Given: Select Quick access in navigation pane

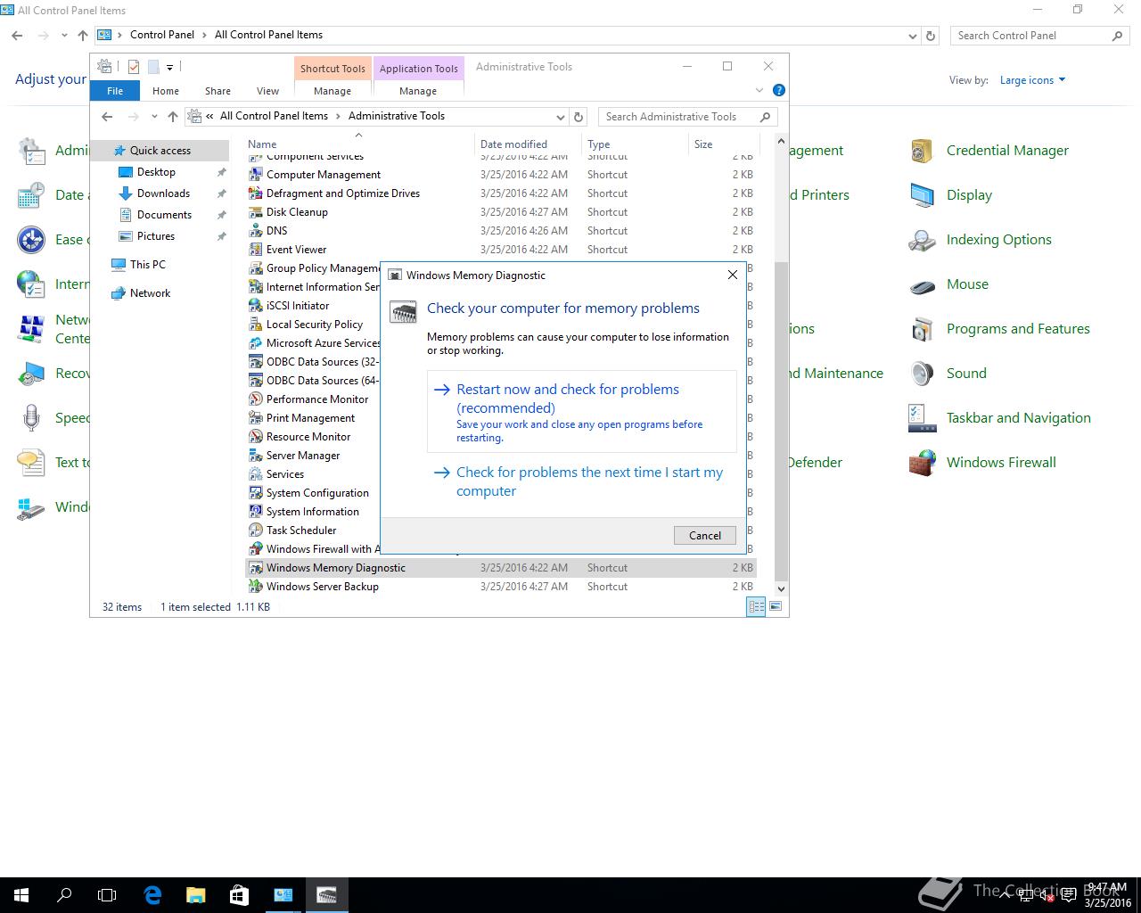Looking at the screenshot, I should point(160,151).
